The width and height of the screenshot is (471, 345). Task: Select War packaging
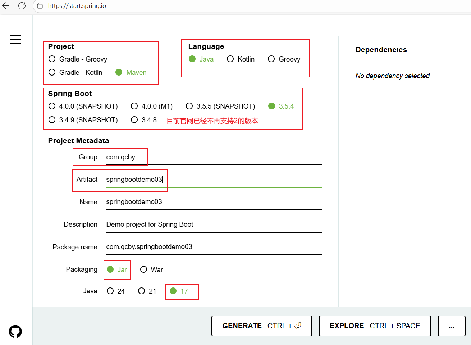(152, 269)
